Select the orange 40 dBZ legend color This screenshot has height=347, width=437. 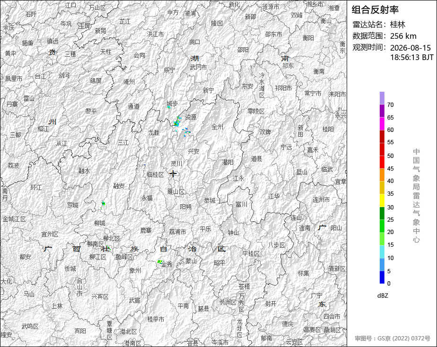[382, 175]
